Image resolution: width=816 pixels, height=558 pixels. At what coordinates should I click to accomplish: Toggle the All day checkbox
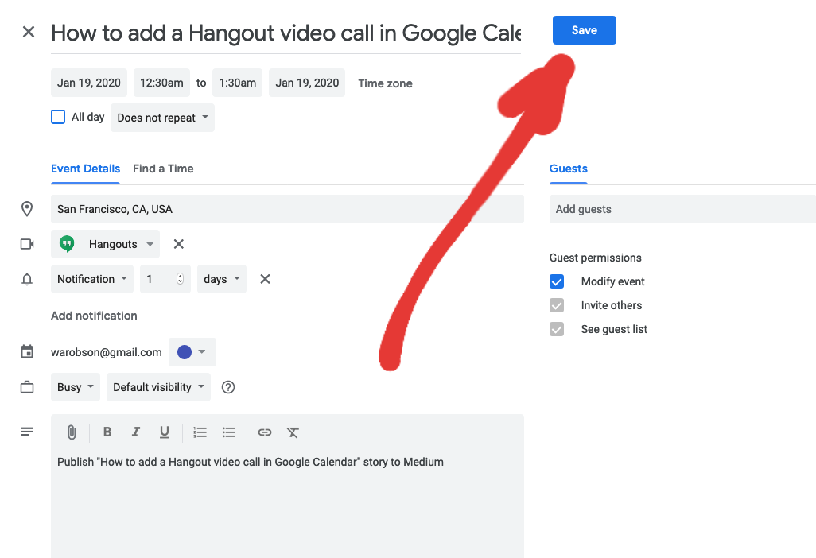[58, 117]
